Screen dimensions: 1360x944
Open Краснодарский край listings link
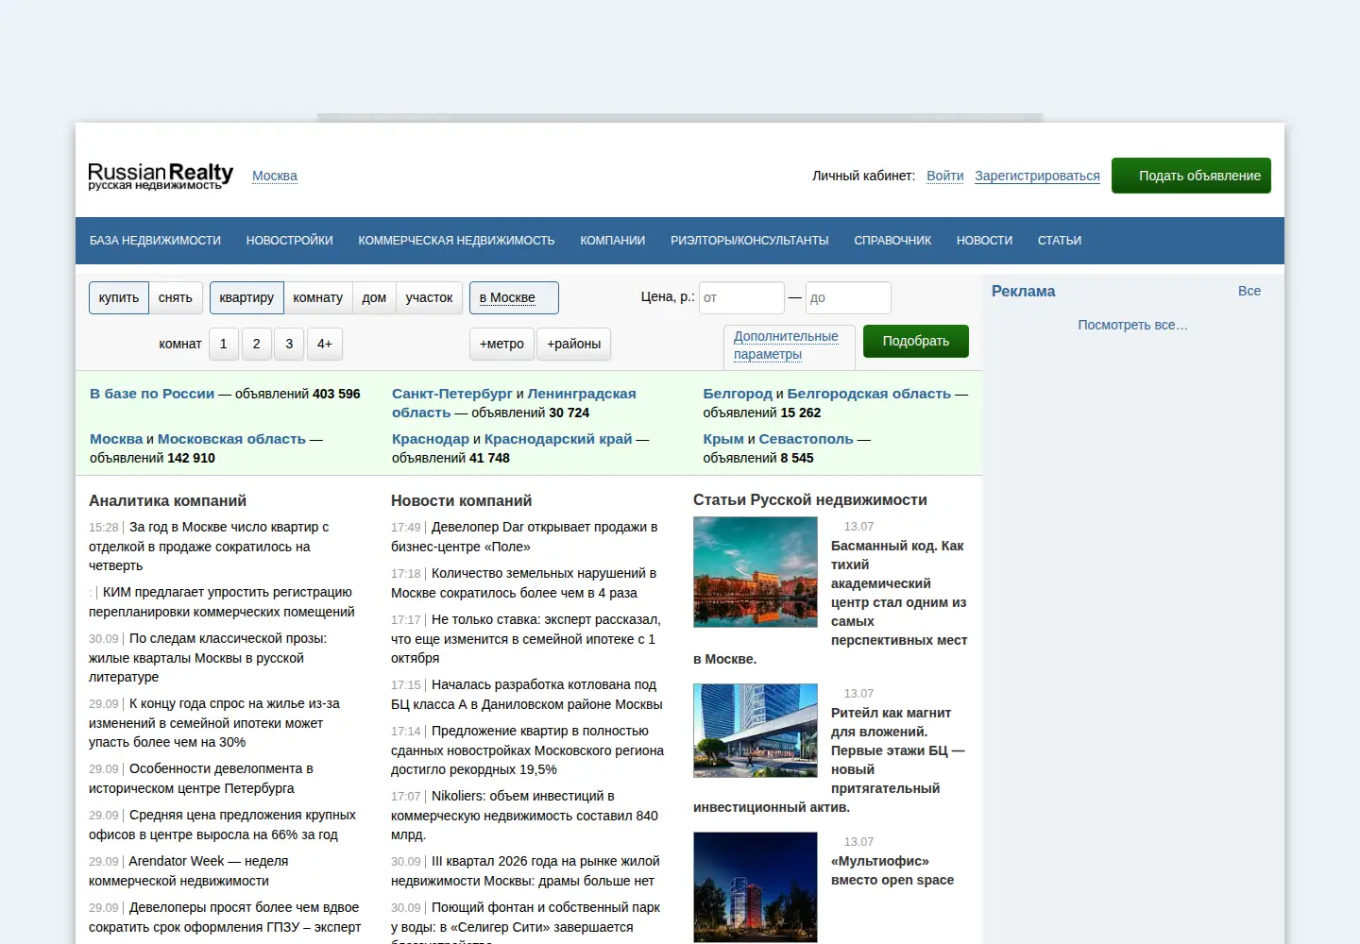click(x=558, y=439)
